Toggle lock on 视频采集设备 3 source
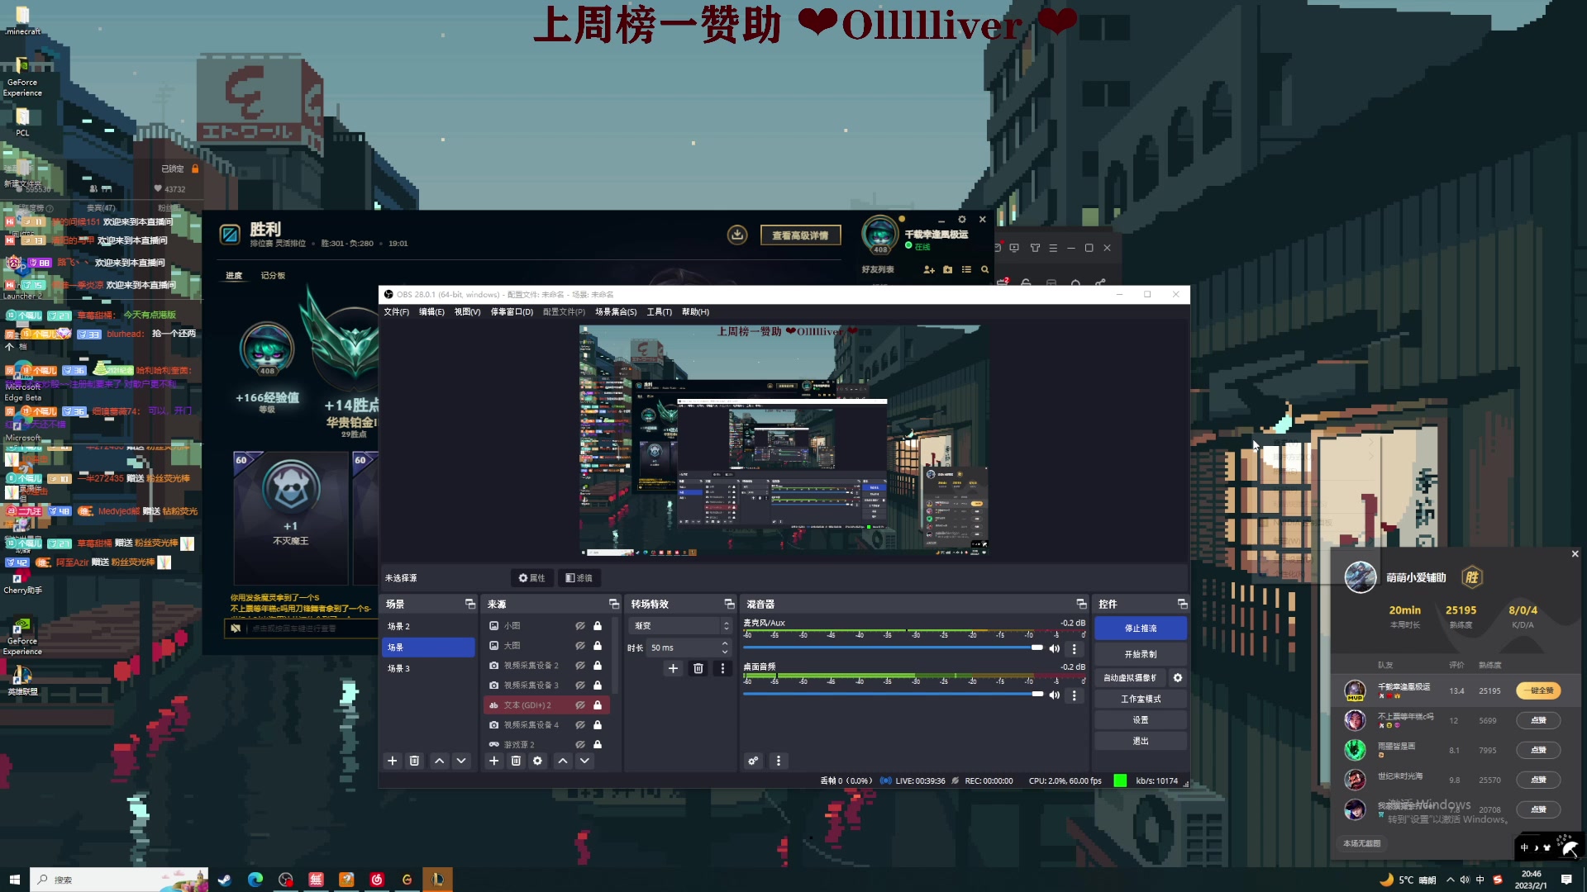Screen dimensions: 1587x892 598,685
